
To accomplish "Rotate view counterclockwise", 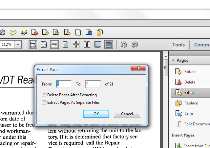I will click(135, 45).
